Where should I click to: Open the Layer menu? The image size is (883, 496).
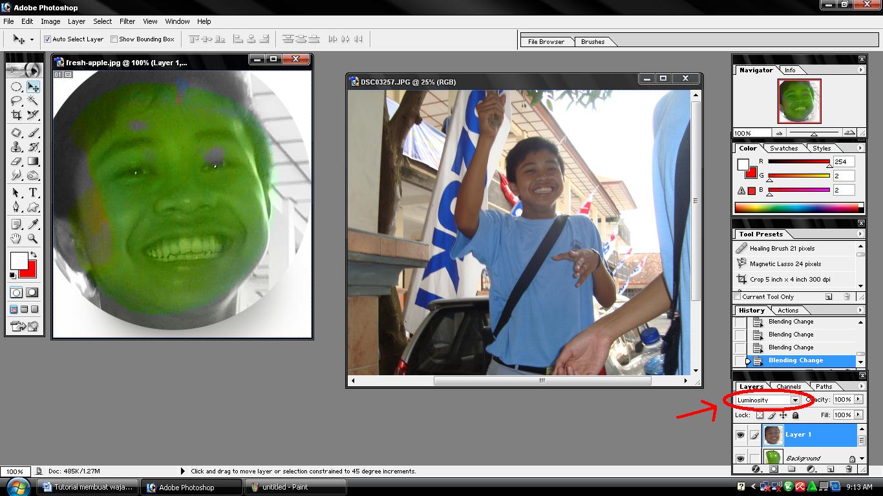pos(76,21)
